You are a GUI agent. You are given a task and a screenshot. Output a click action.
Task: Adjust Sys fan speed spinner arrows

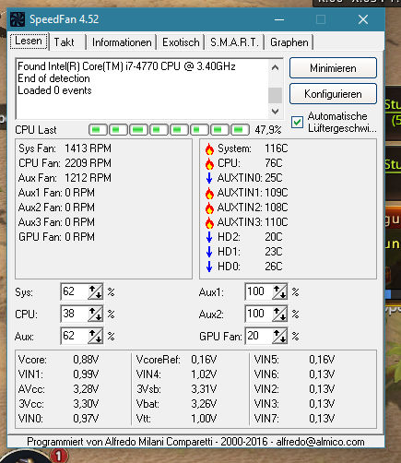point(95,291)
